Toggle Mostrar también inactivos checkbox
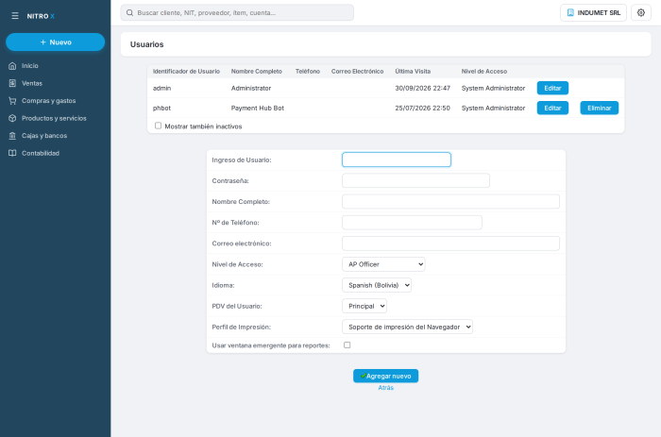The image size is (661, 437). pyautogui.click(x=158, y=126)
